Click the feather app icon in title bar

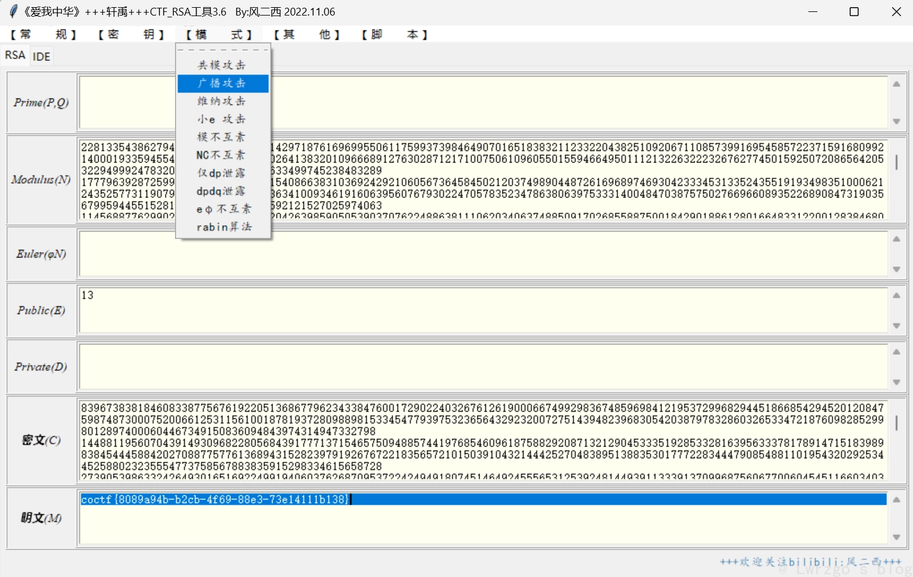13,11
